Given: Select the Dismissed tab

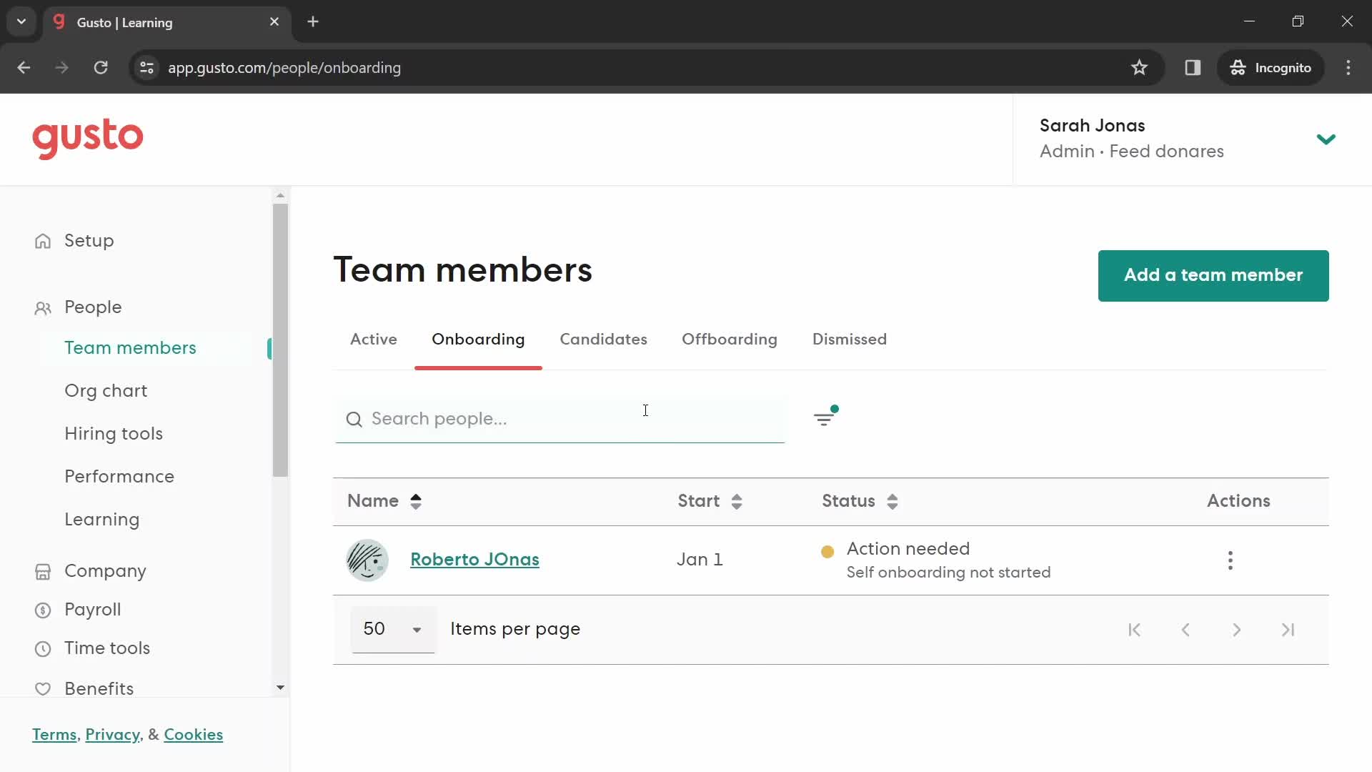Looking at the screenshot, I should (850, 340).
